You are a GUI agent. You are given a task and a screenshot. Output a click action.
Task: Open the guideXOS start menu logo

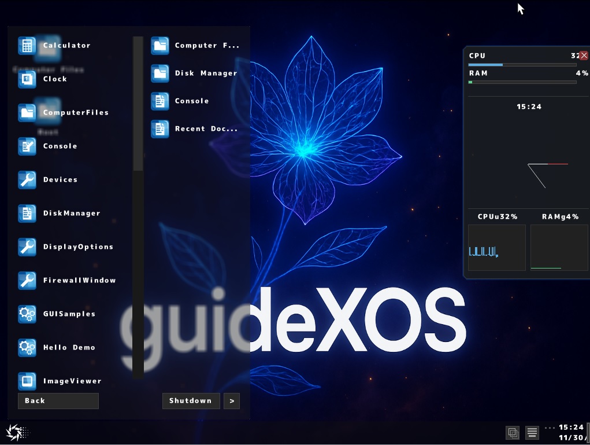(16, 432)
